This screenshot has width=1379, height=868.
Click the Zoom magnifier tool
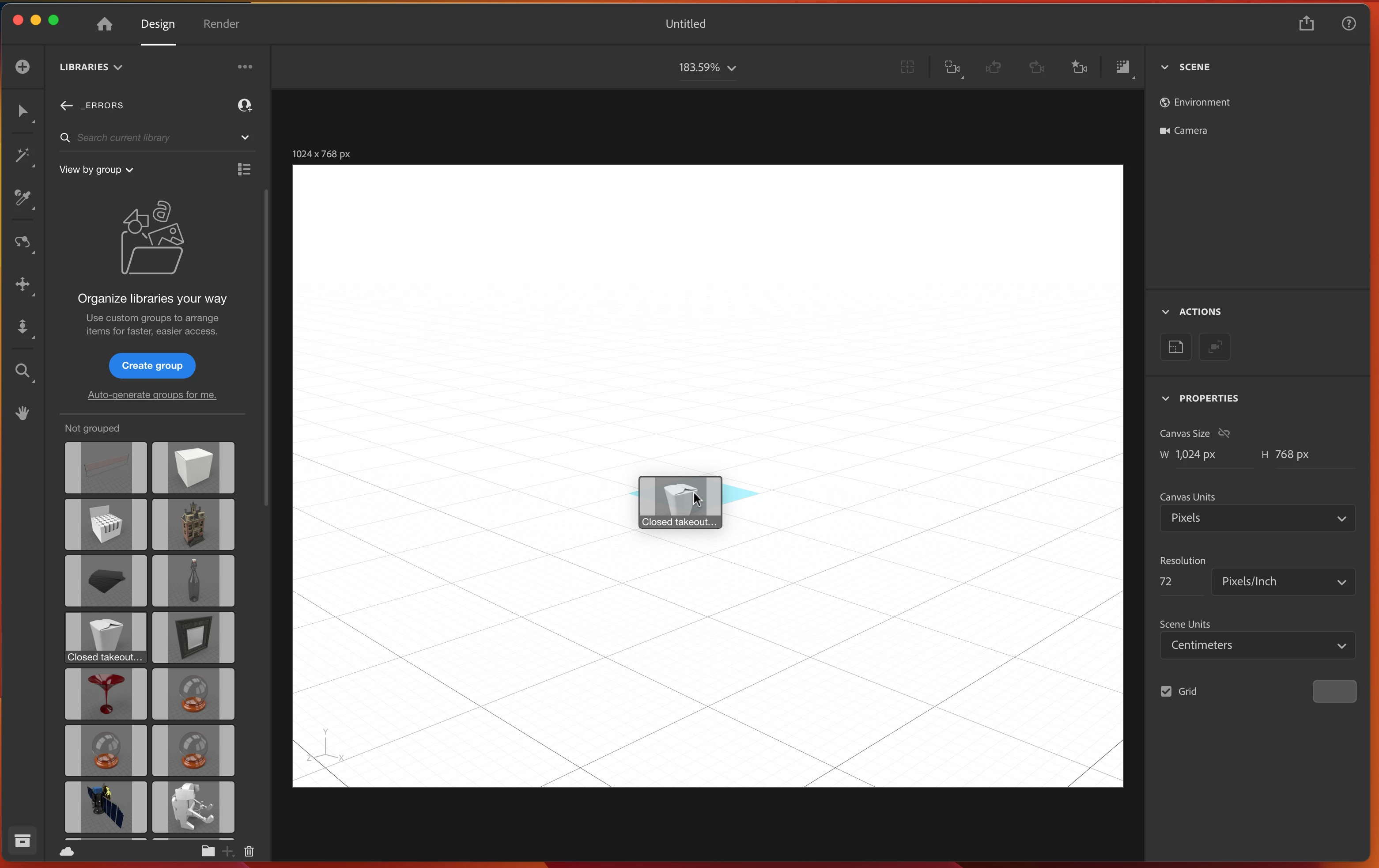[23, 371]
